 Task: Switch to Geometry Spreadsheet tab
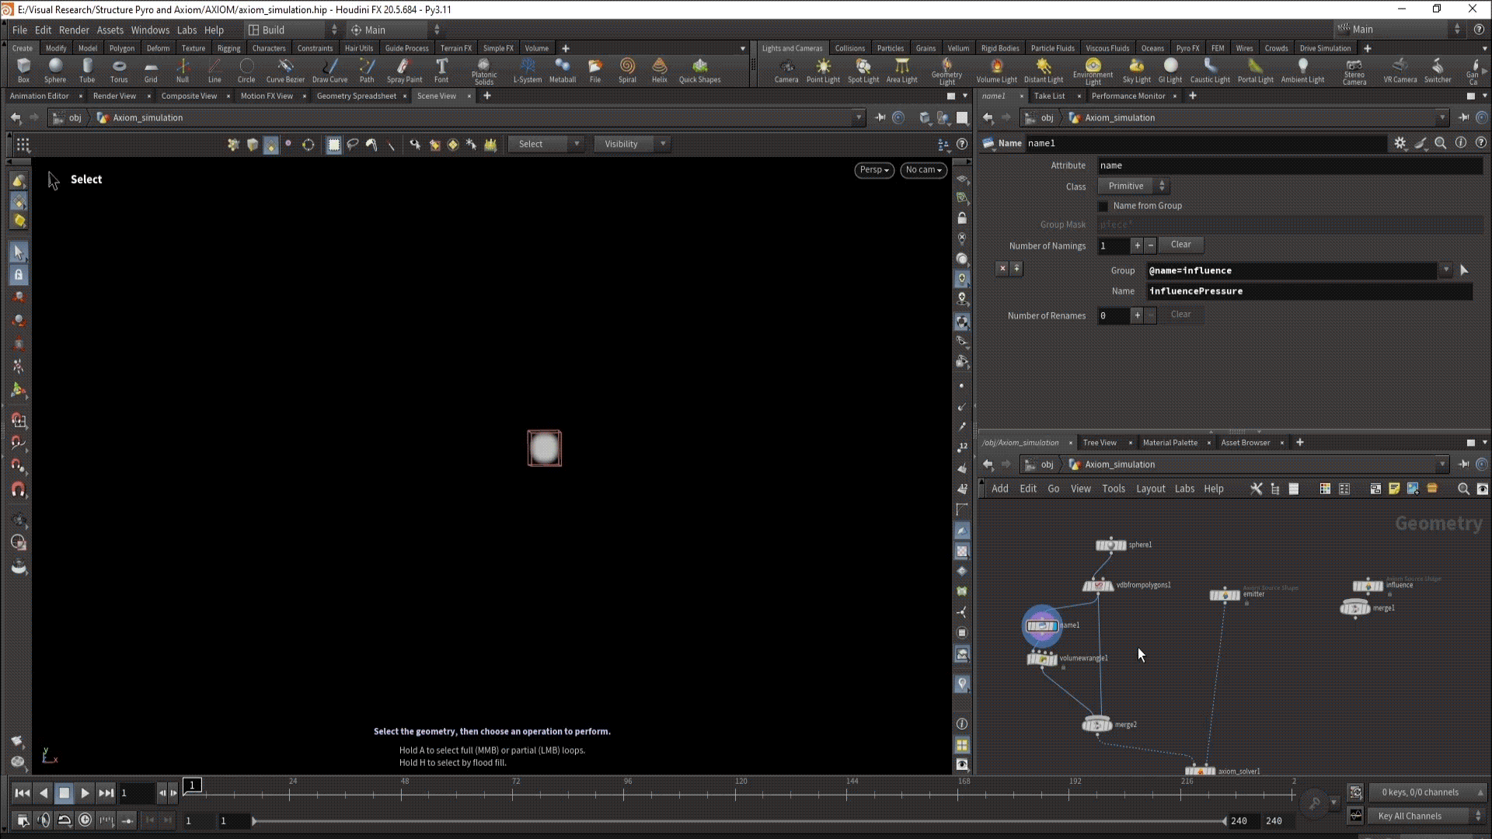pos(356,96)
